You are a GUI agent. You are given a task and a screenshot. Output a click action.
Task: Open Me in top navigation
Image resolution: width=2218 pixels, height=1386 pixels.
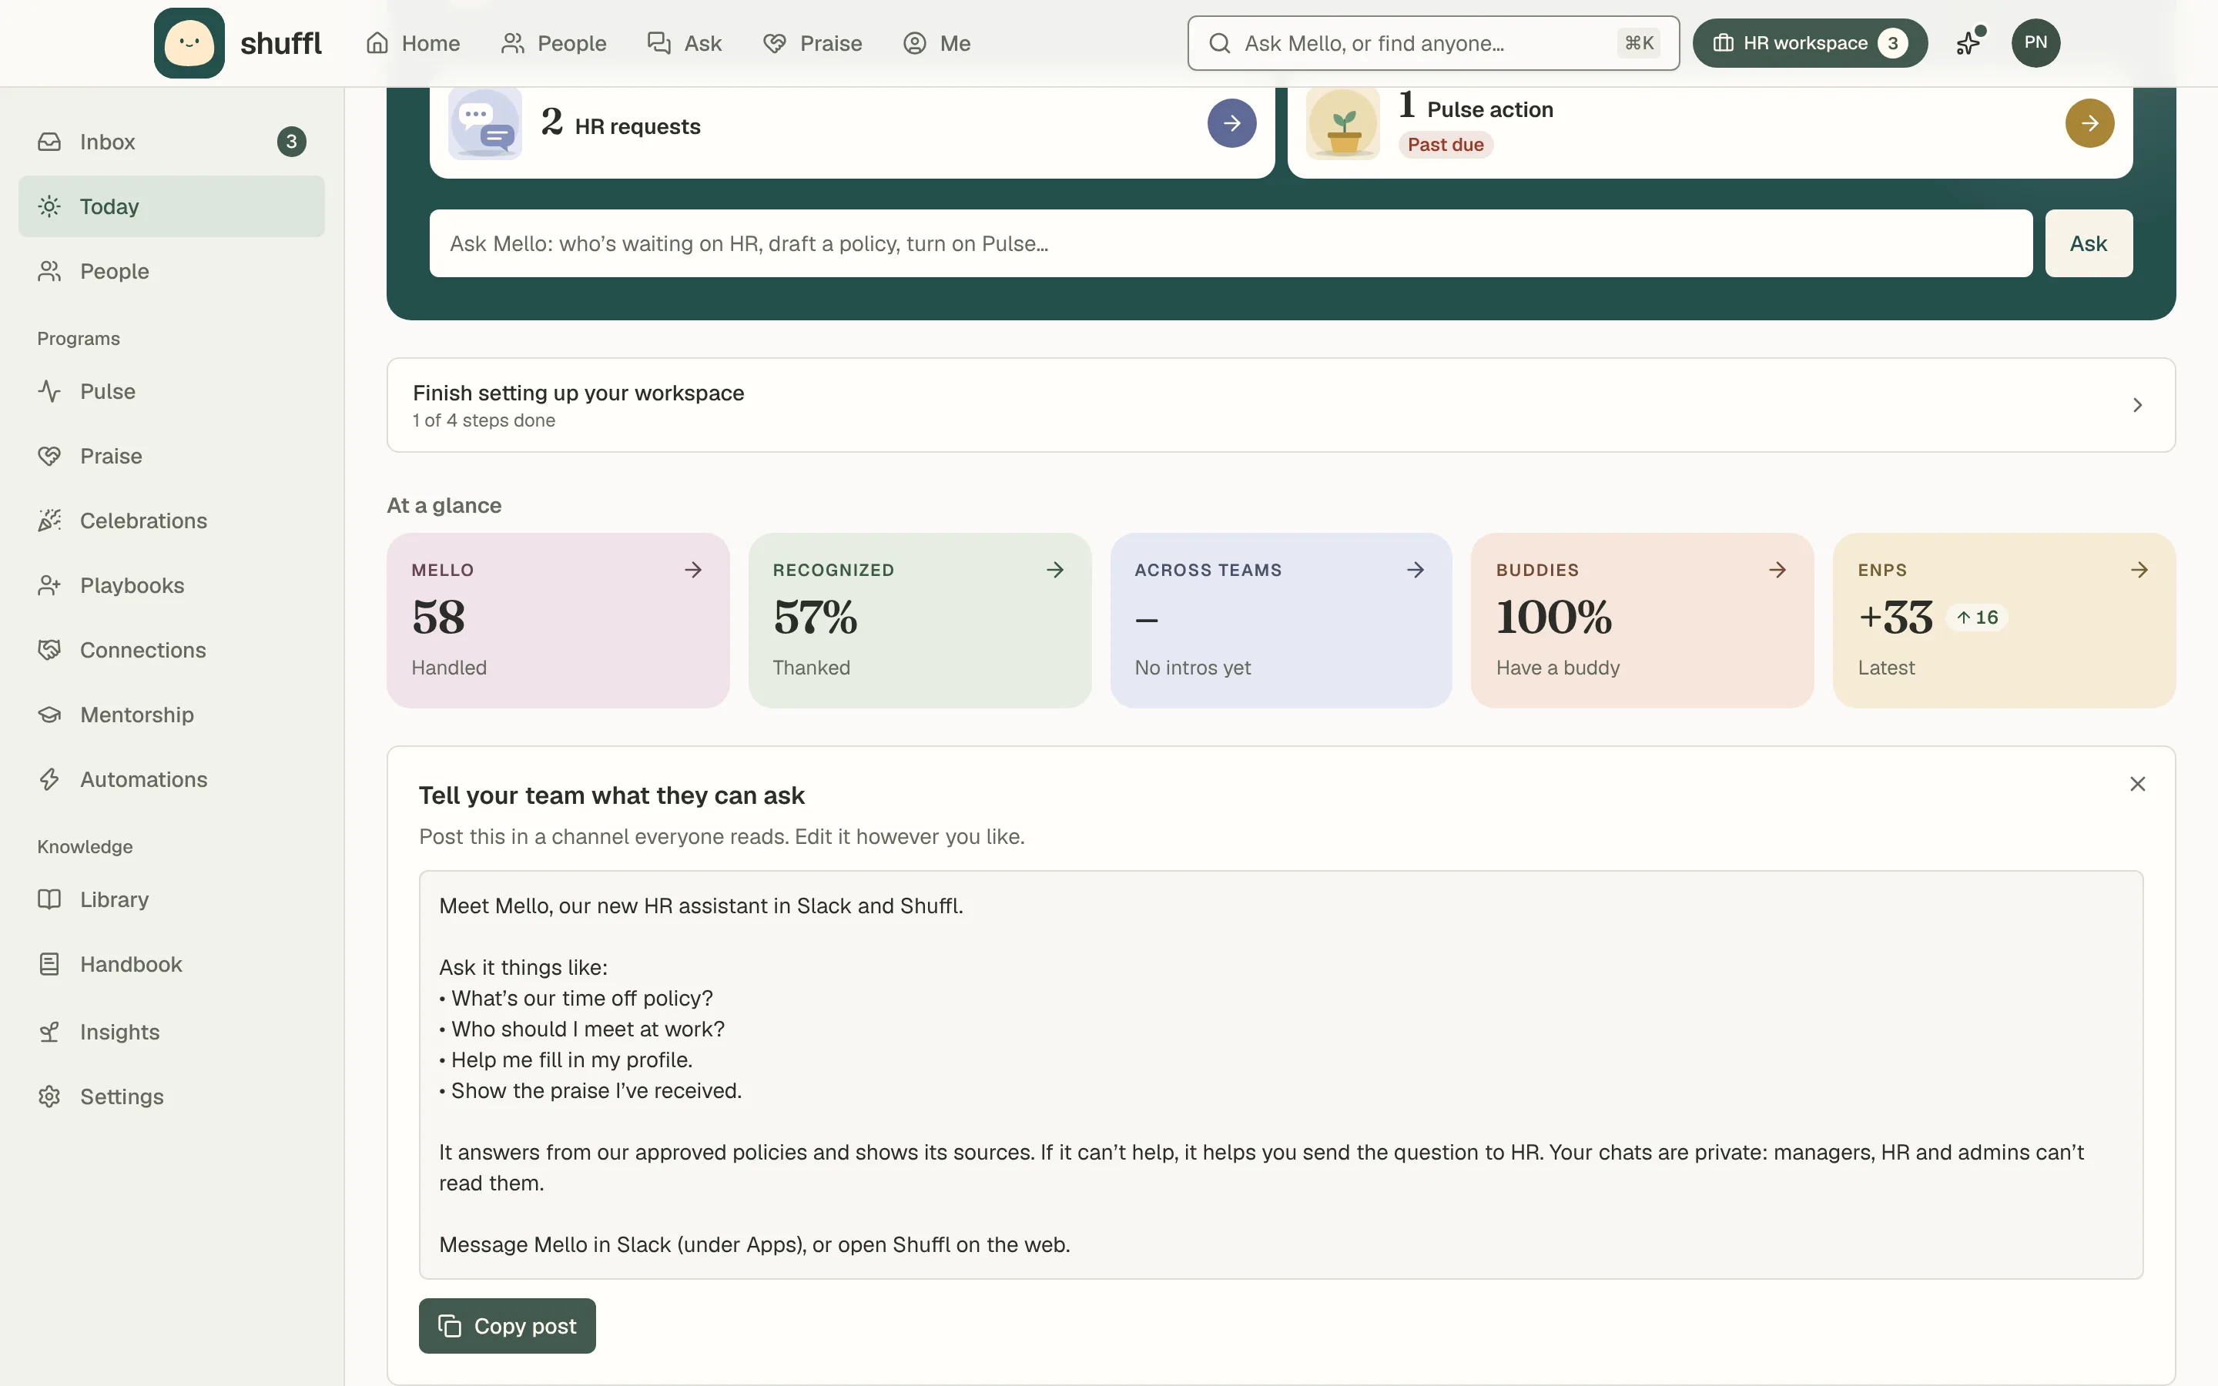pos(936,43)
